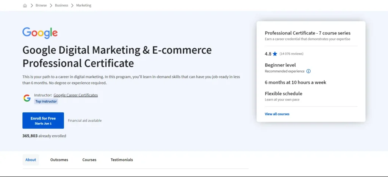Viewport: 388px width, 177px height.
Task: Click the Instructor: label
Action: coord(43,95)
